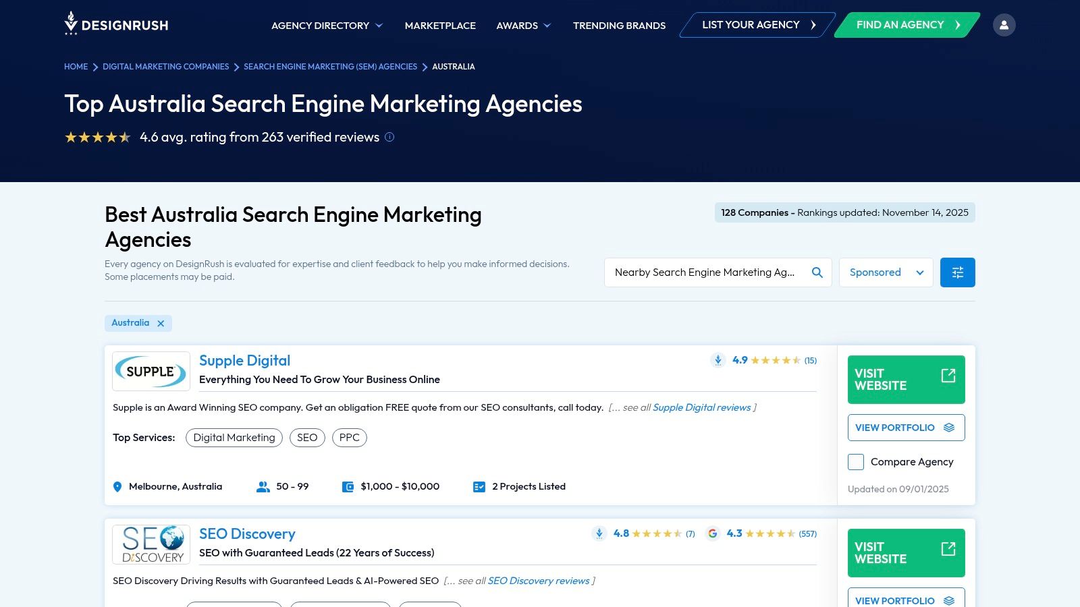Go to Marketplace

coord(440,26)
